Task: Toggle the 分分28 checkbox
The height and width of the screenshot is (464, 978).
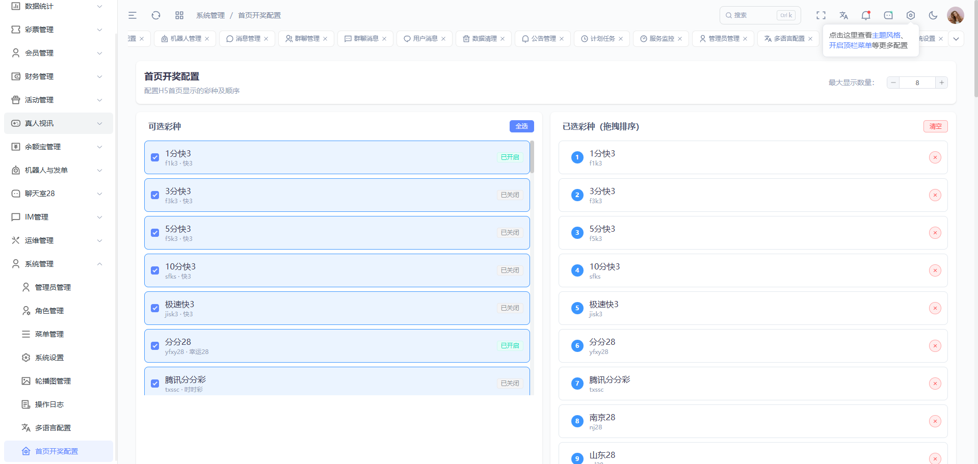Action: click(x=155, y=346)
